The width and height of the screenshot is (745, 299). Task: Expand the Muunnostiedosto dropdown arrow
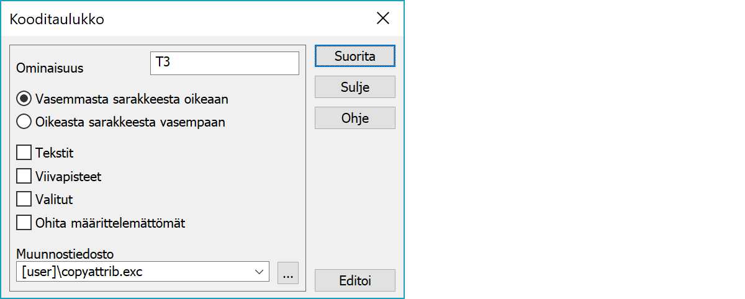(x=259, y=272)
